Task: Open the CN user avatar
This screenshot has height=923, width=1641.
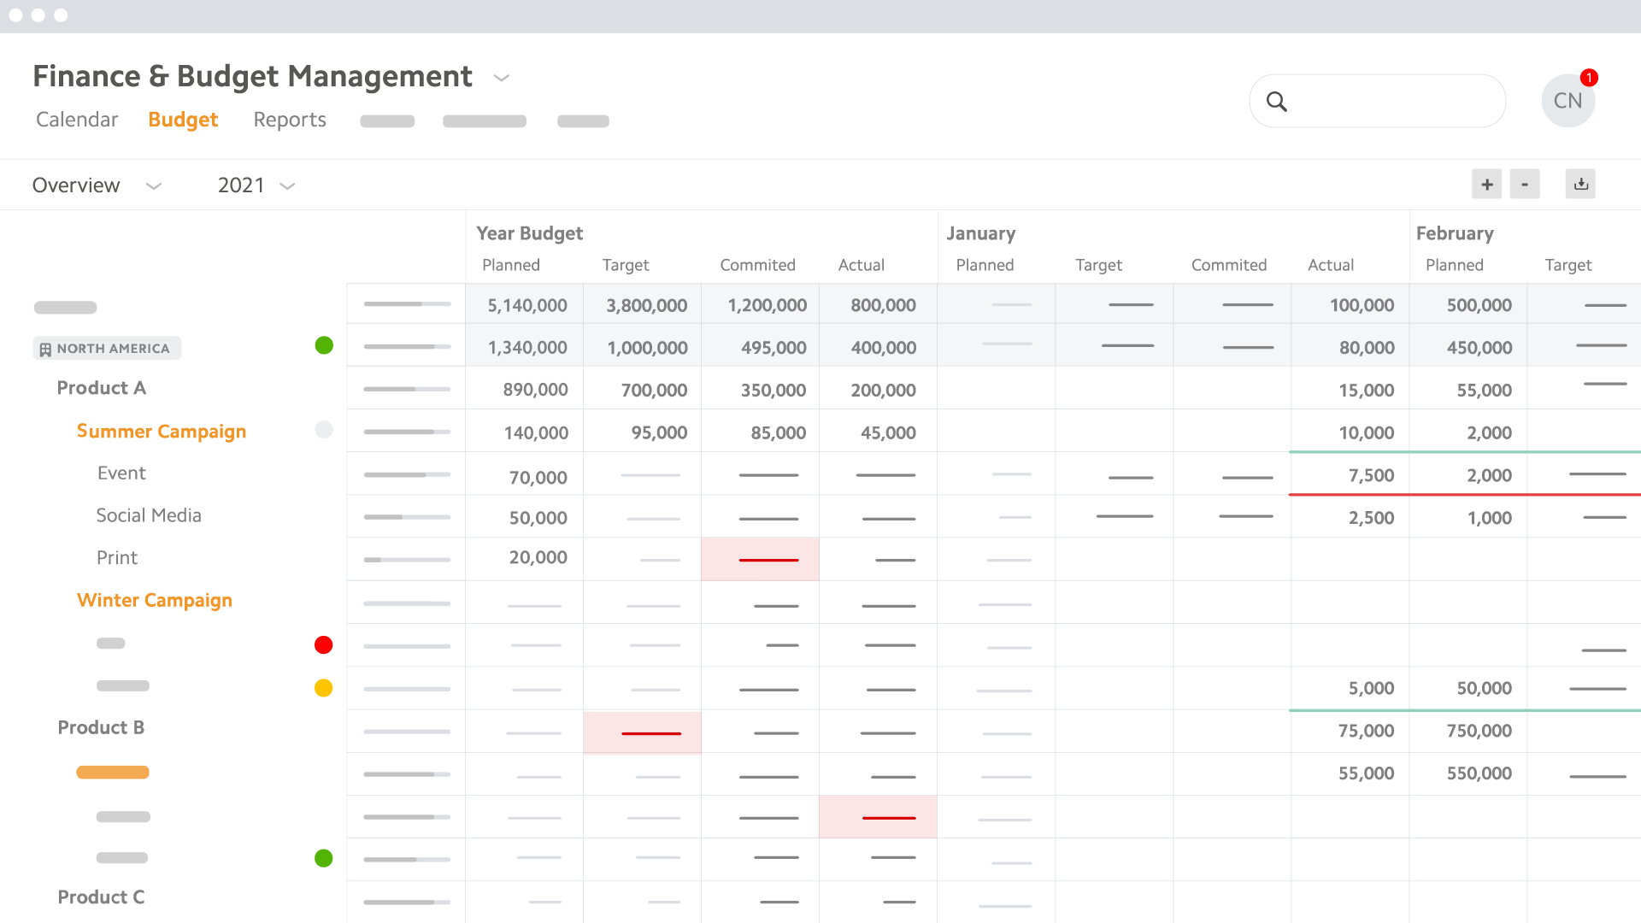Action: point(1567,101)
